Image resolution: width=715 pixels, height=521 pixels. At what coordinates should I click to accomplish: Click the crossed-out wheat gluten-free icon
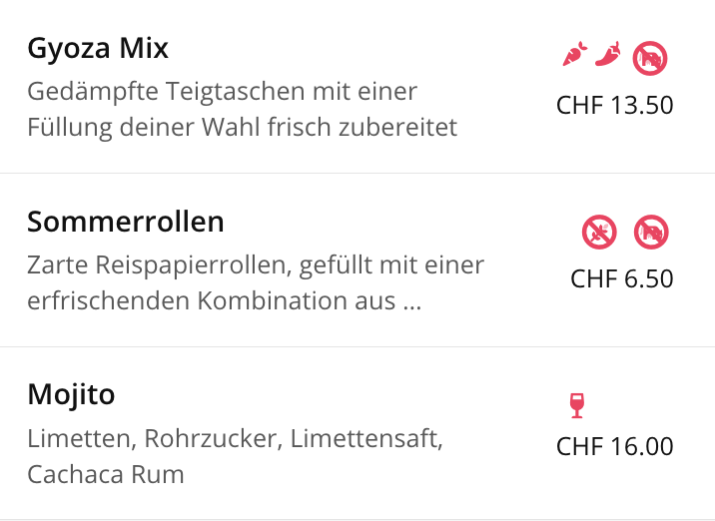[x=599, y=232]
